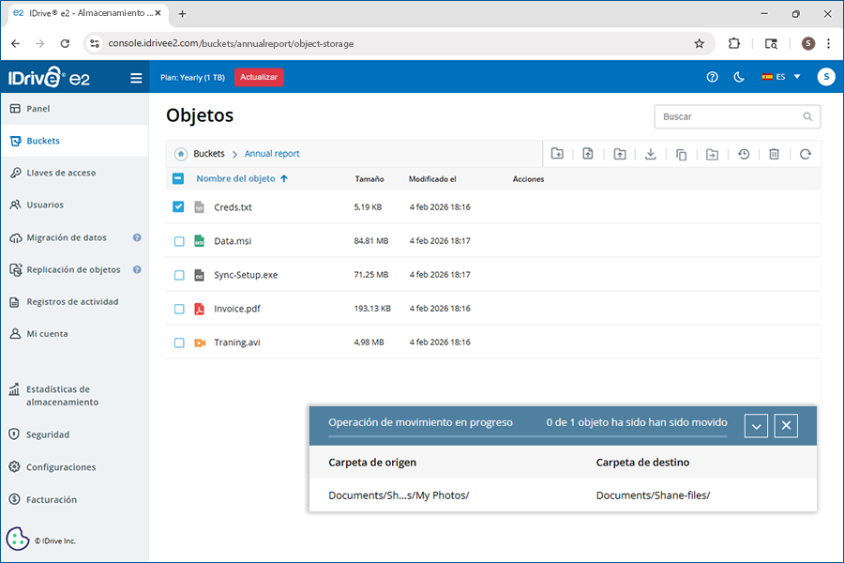Refresh the objects list

tap(805, 154)
